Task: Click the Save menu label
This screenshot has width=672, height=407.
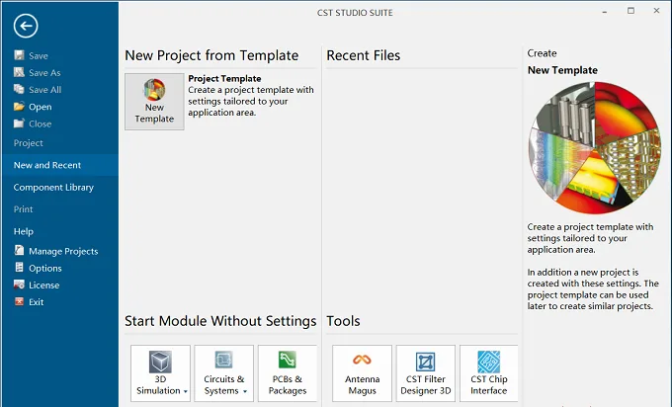Action: point(39,55)
